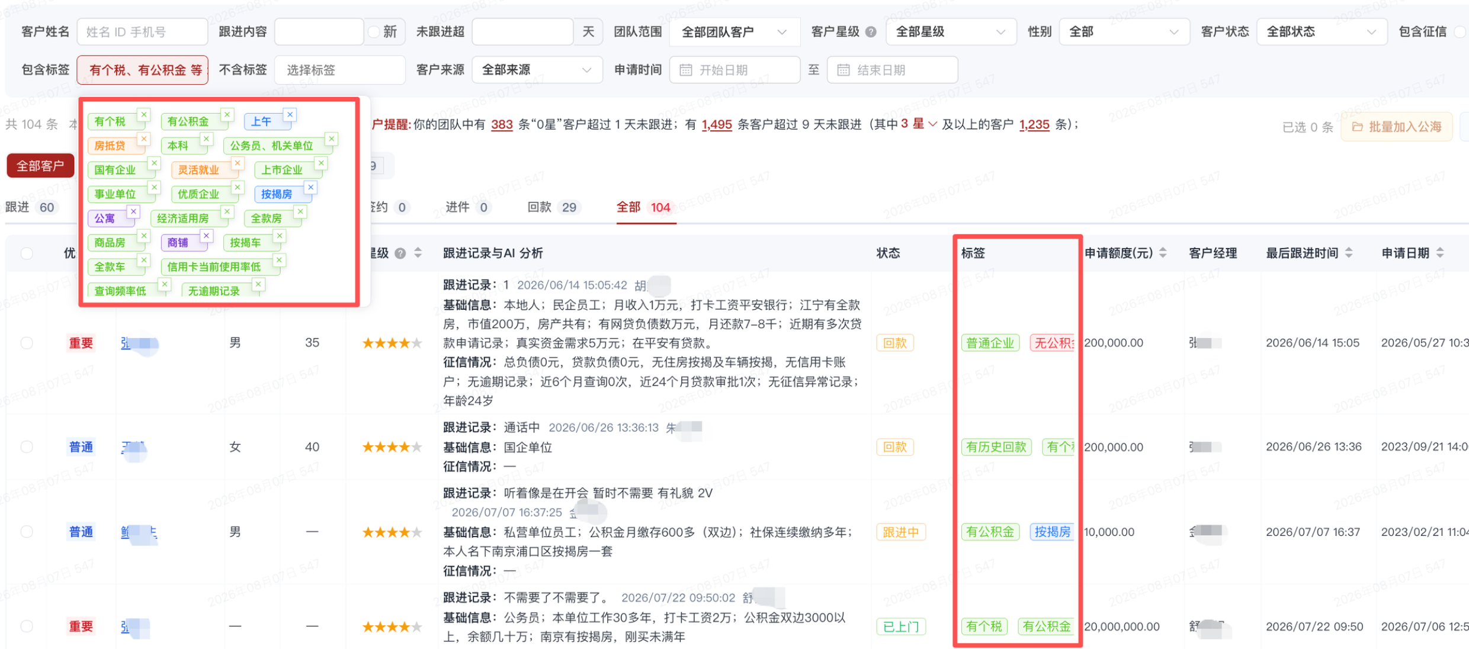
Task: Open the 客户状态 dropdown
Action: point(1322,32)
